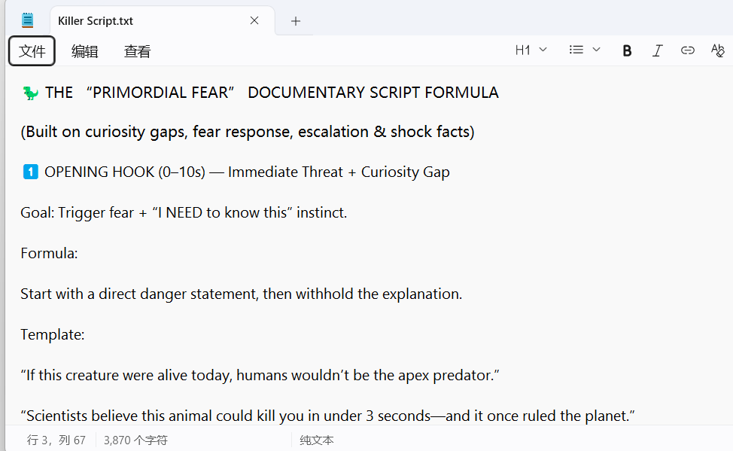Toggle bold formatting
Screen dimensions: 733x451
627,50
